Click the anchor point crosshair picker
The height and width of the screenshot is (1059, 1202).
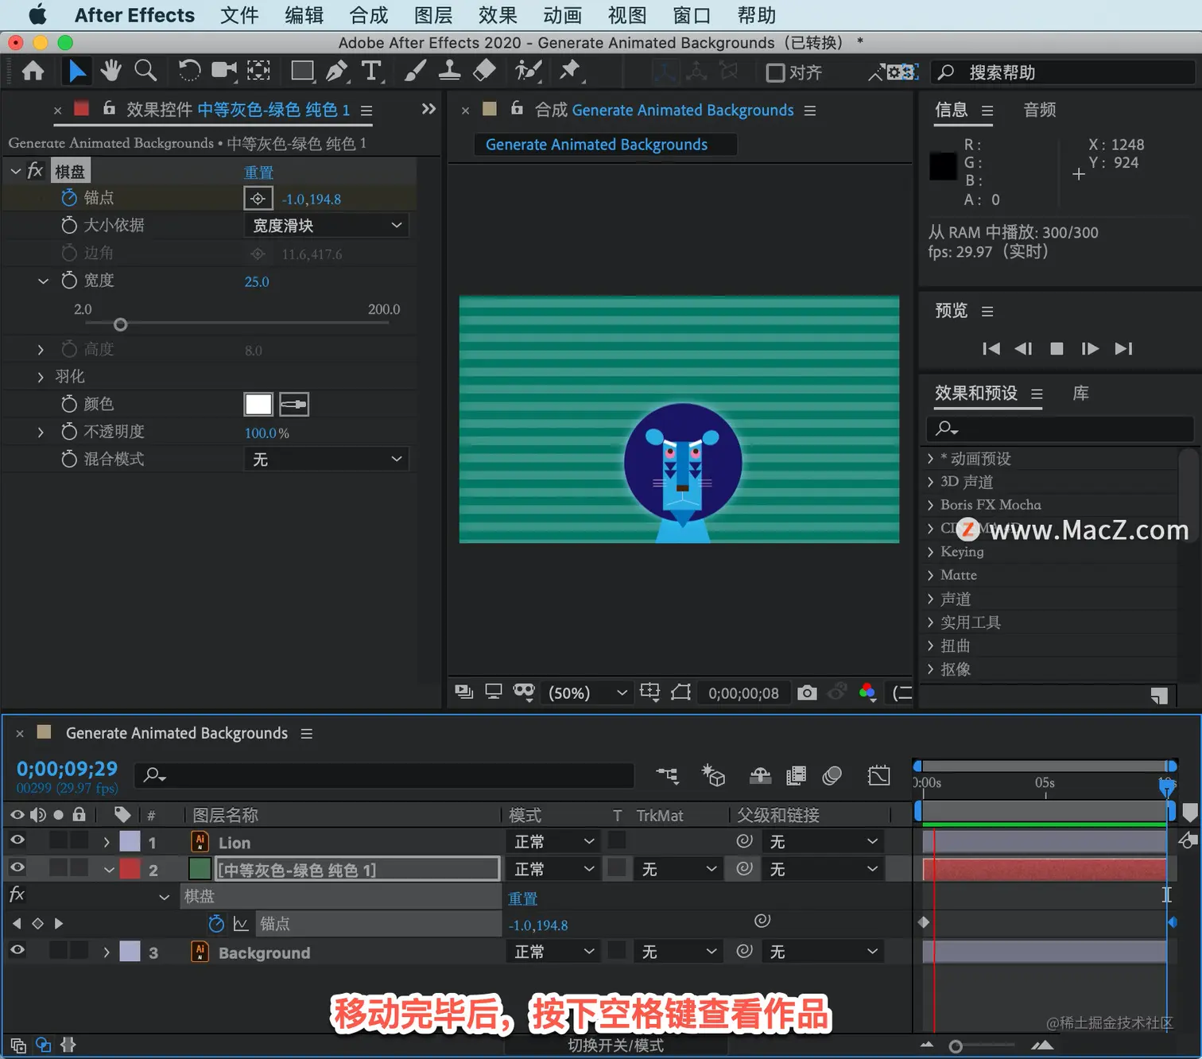[258, 199]
